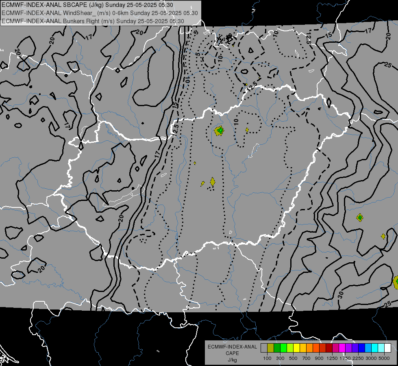Select the gray swatch in CAPE legend
Image resolution: width=398 pixels, height=366 pixels.
264,348
